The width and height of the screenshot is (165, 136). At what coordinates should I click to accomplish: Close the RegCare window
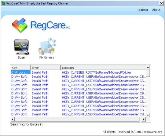click(x=161, y=3)
